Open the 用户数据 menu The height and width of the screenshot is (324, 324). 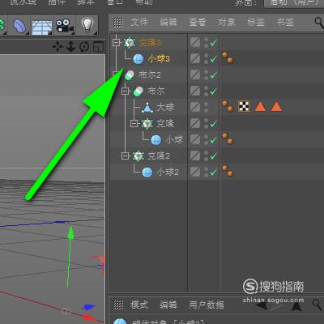[x=207, y=305]
